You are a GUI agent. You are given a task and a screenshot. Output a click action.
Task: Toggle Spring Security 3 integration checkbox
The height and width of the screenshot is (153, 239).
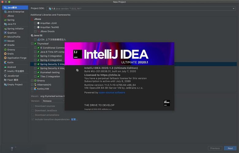35,64
